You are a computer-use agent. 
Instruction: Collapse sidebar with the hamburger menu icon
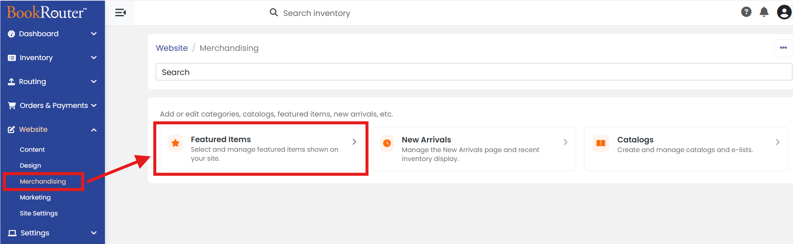click(x=120, y=13)
